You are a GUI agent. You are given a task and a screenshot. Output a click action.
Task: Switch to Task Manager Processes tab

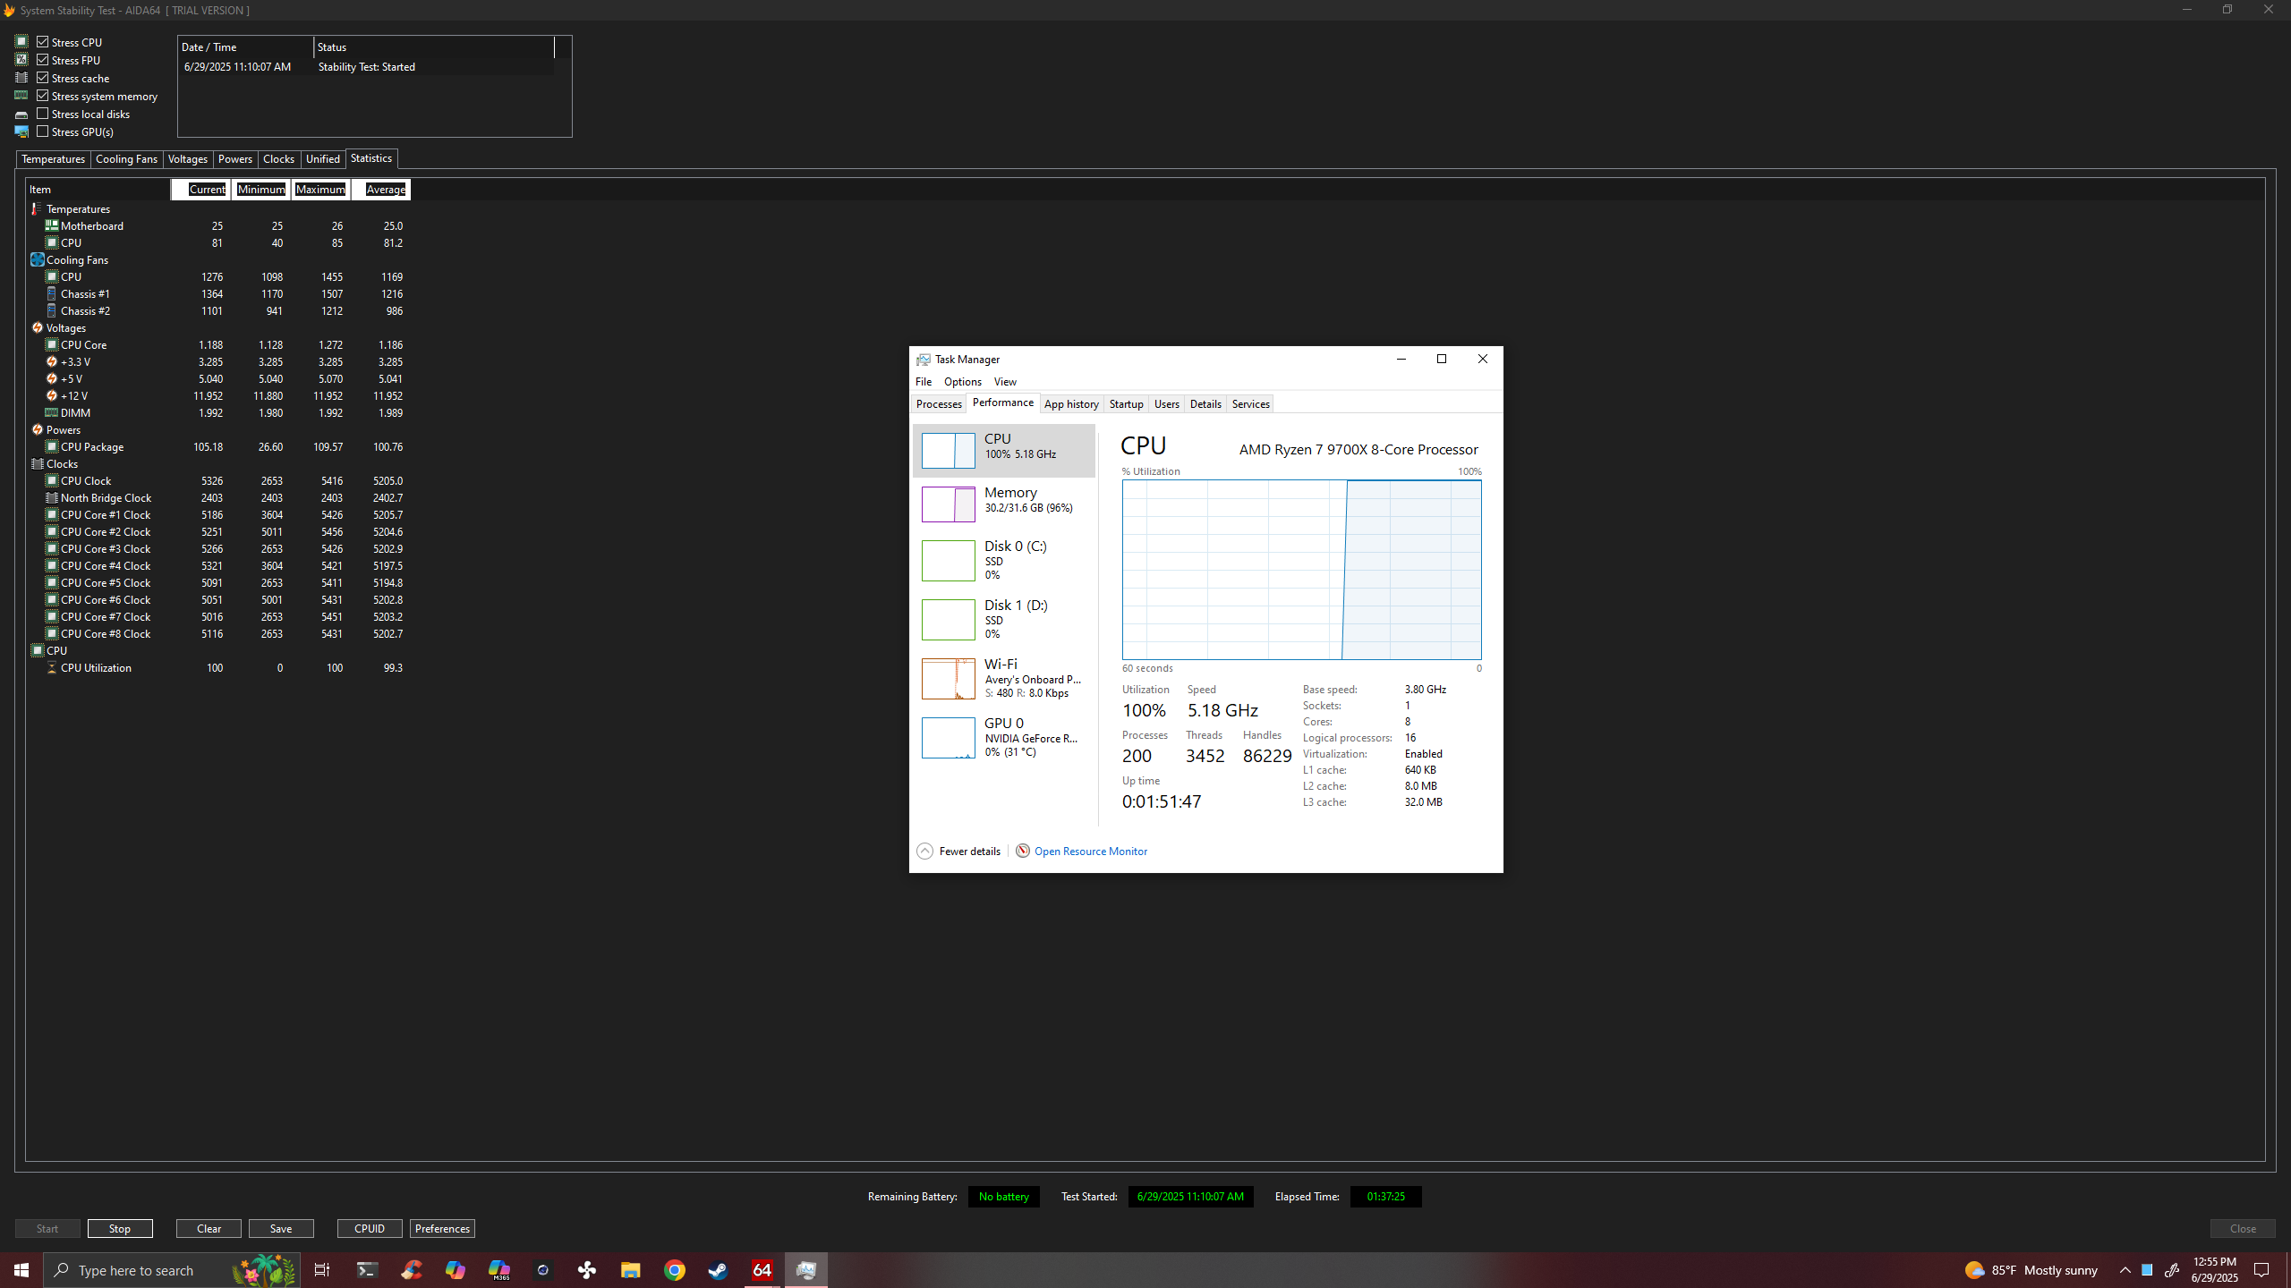(939, 404)
